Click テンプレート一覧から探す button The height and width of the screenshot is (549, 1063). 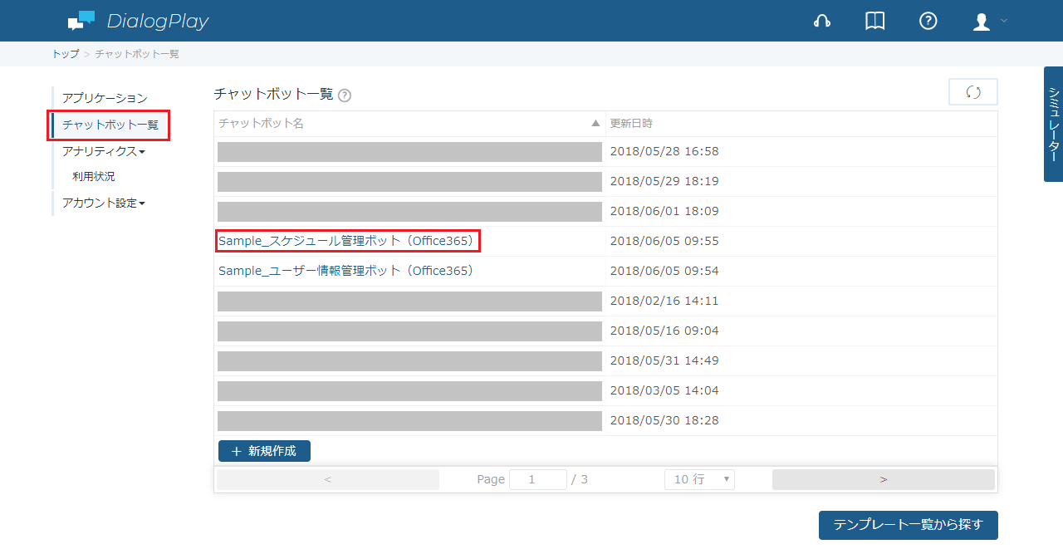(909, 525)
